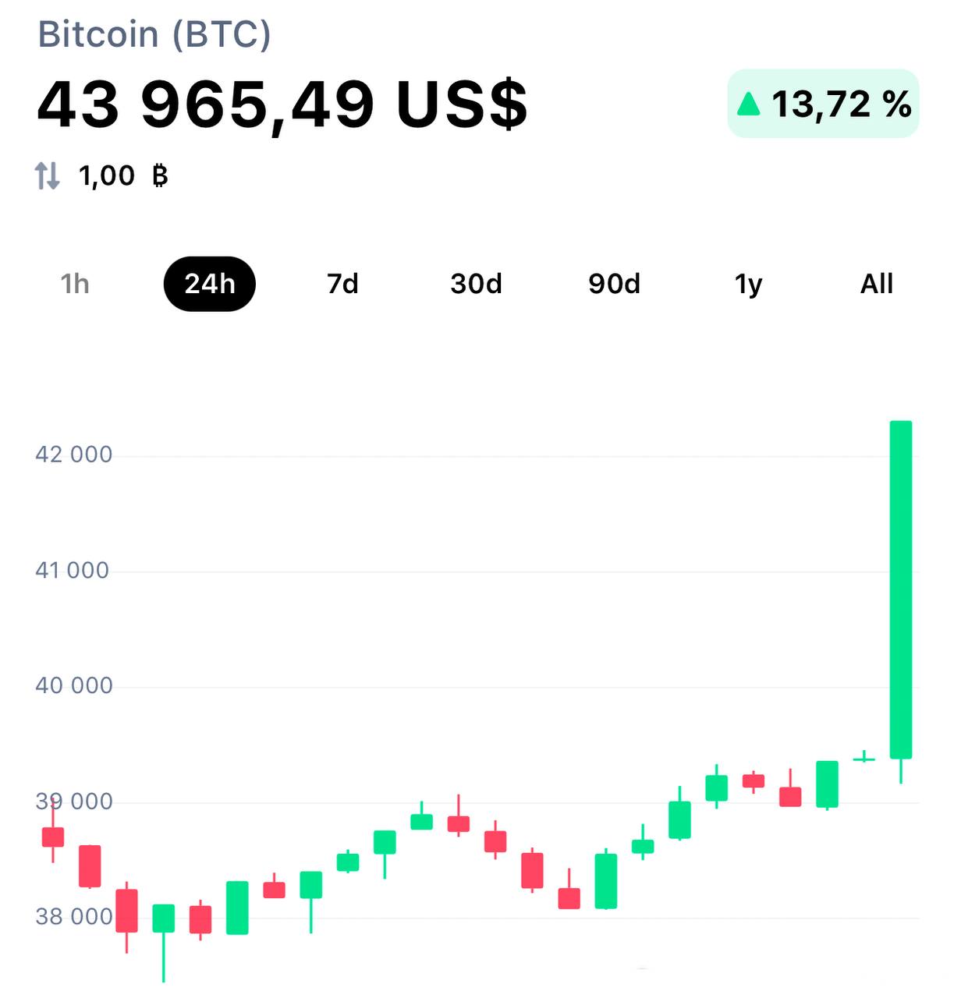Tap the 43 965,49 US$ price
The width and height of the screenshot is (954, 998).
[282, 104]
